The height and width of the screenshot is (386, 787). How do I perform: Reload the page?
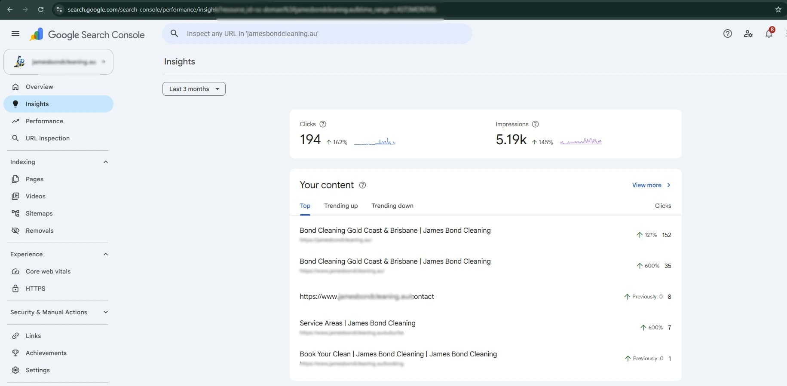pyautogui.click(x=41, y=9)
